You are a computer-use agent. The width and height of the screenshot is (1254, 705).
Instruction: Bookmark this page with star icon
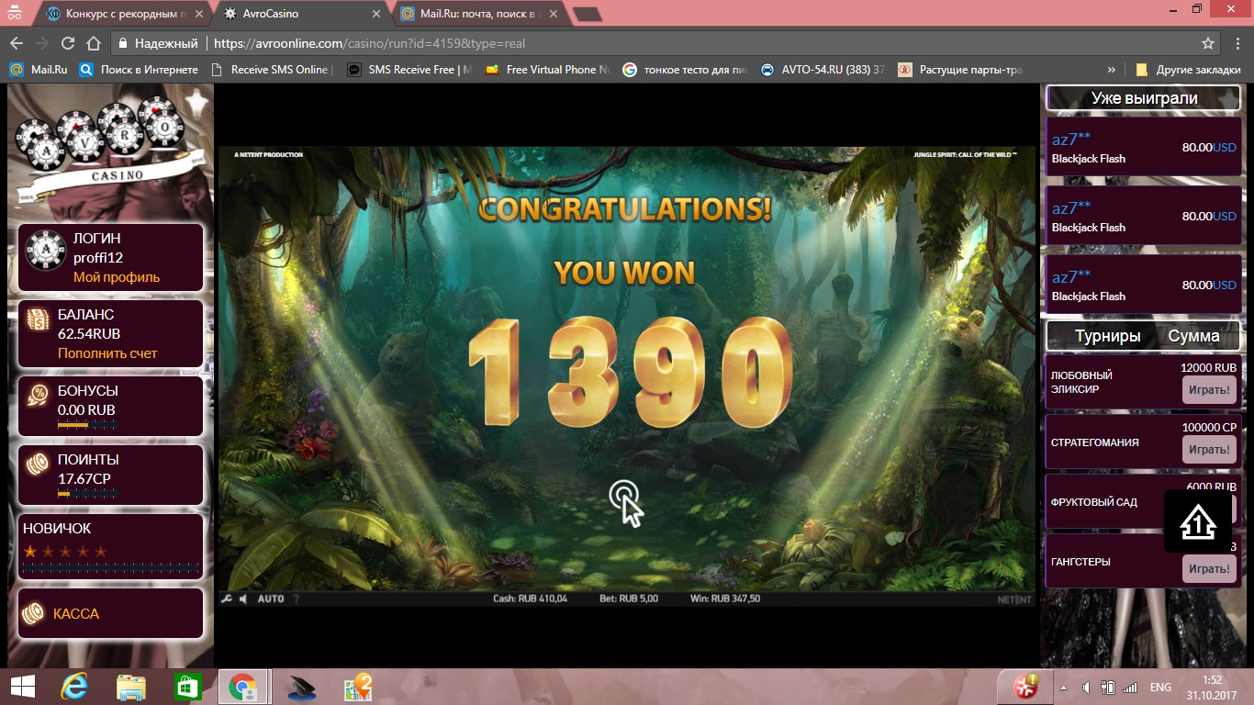[x=1208, y=43]
